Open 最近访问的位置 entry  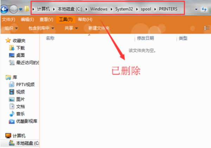[x=27, y=62]
